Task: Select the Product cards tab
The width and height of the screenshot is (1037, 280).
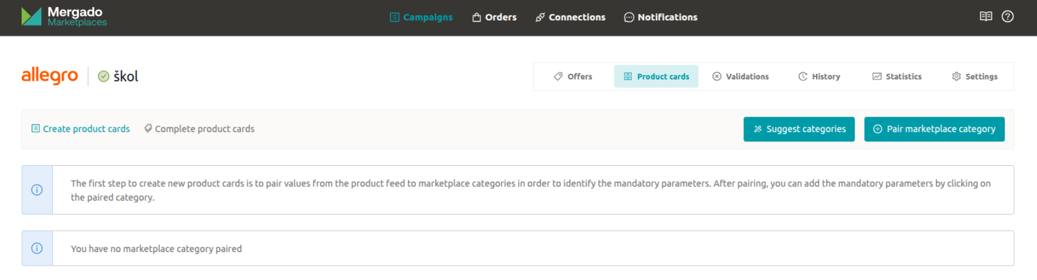Action: (x=656, y=77)
